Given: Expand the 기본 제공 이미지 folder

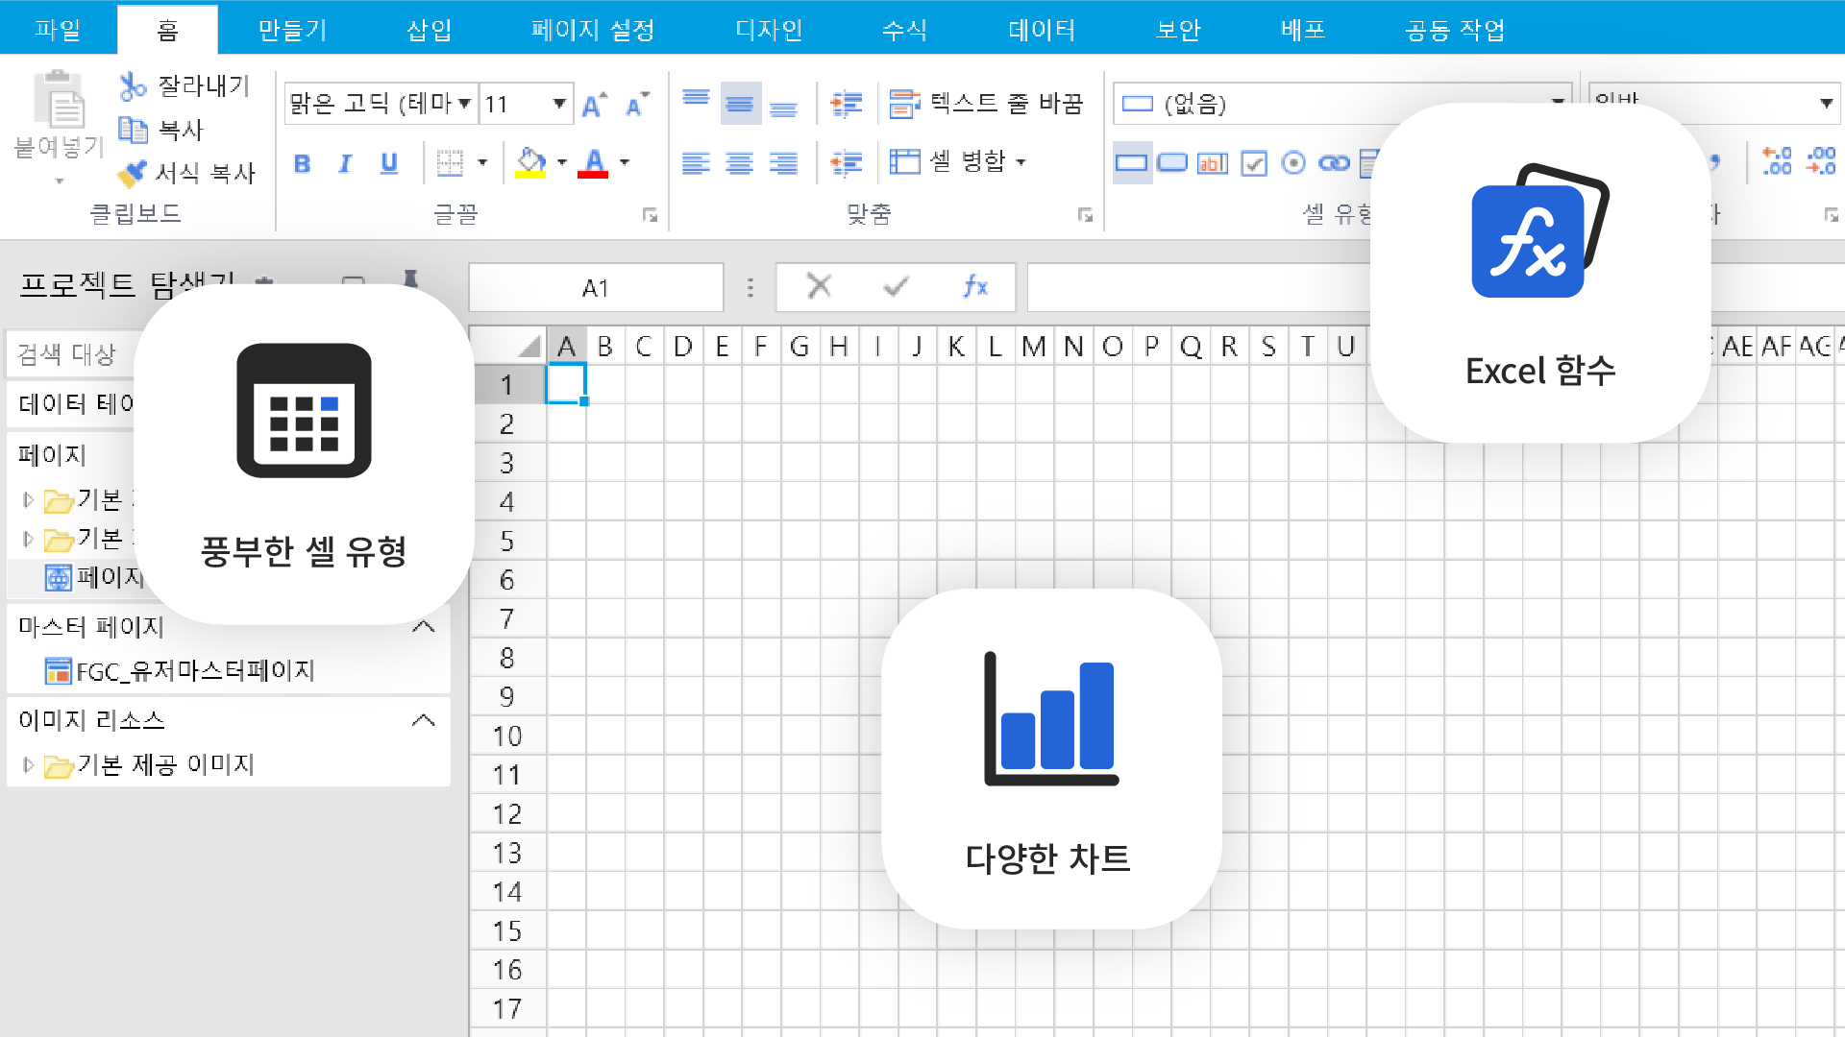Looking at the screenshot, I should coord(28,765).
